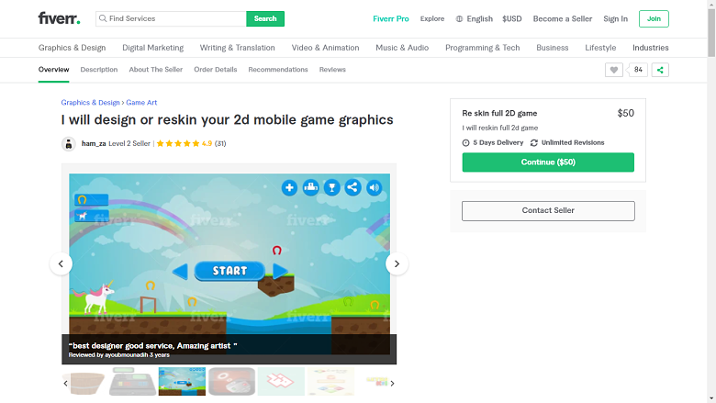Image resolution: width=716 pixels, height=403 pixels.
Task: Select the colorful board game thumbnail
Action: [x=330, y=382]
